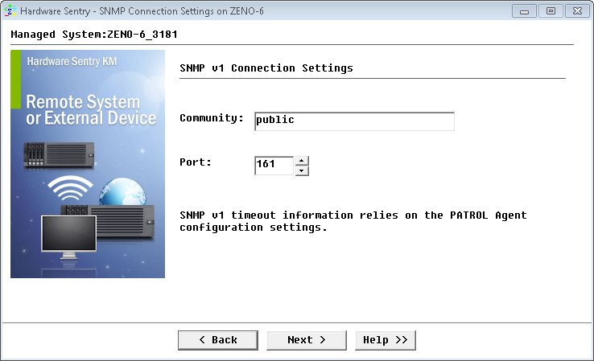
Task: Expand the Help >> panel
Action: (x=385, y=340)
